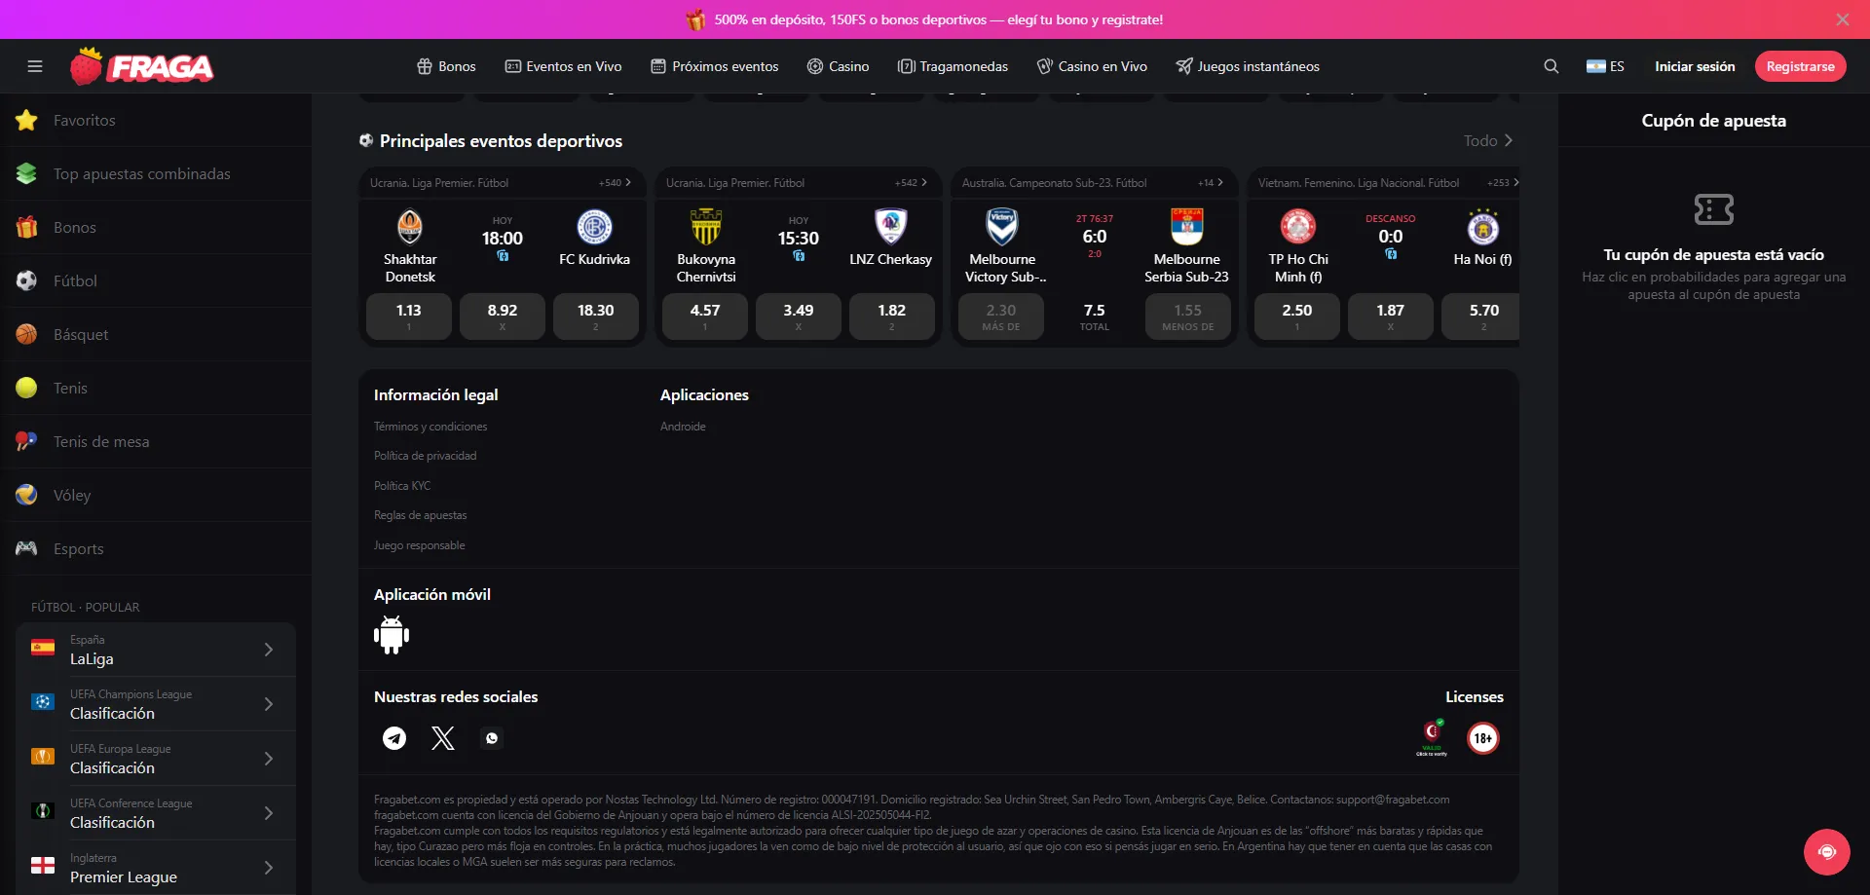
Task: Bet on Bukovyna Chernivtsi at 4.57
Action: (705, 317)
